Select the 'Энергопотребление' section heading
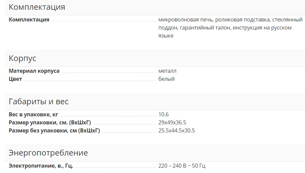Screen dimensions: 305x173 48,153
